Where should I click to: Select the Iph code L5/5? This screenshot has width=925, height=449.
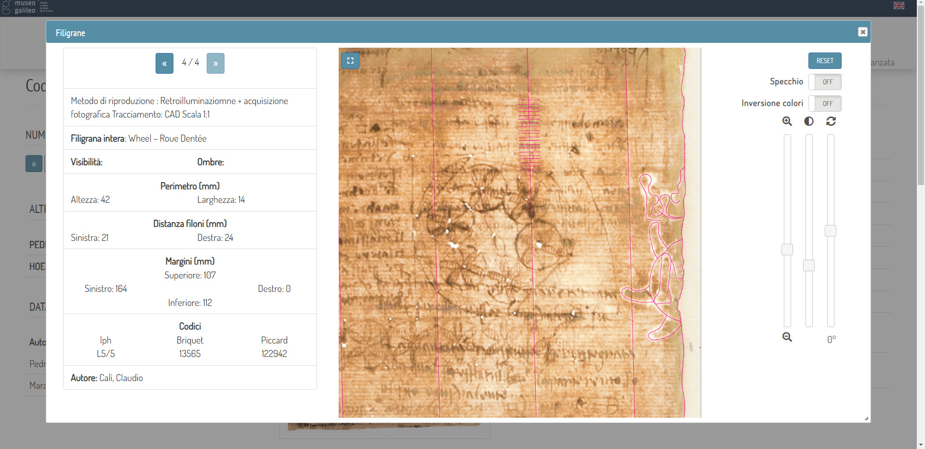click(106, 354)
